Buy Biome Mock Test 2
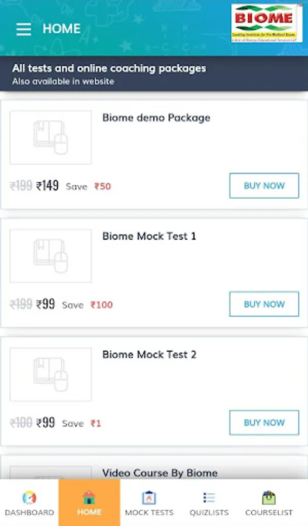This screenshot has width=308, height=526. point(264,423)
